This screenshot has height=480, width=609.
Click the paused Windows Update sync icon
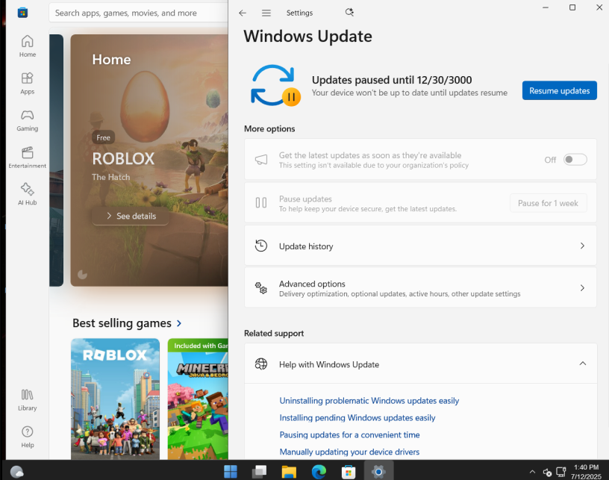(x=275, y=85)
